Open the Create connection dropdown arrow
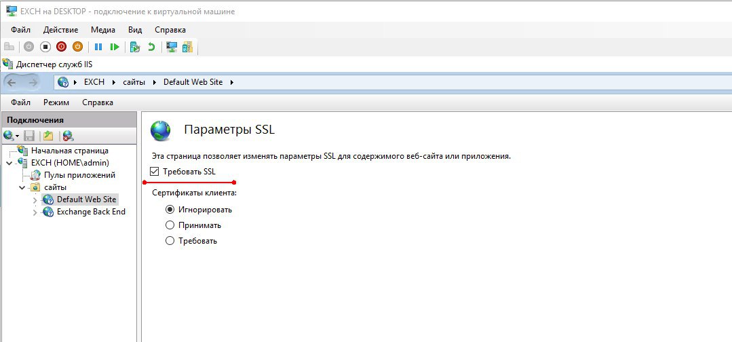Screen dimensions: 732x342 [17, 136]
